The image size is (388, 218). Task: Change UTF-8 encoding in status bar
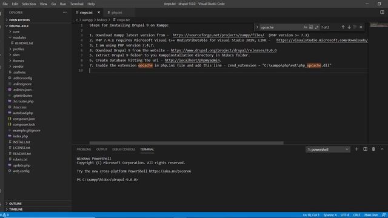[345, 215]
